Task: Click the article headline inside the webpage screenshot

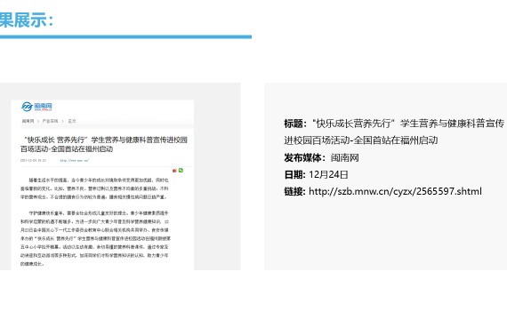Action: 104,144
